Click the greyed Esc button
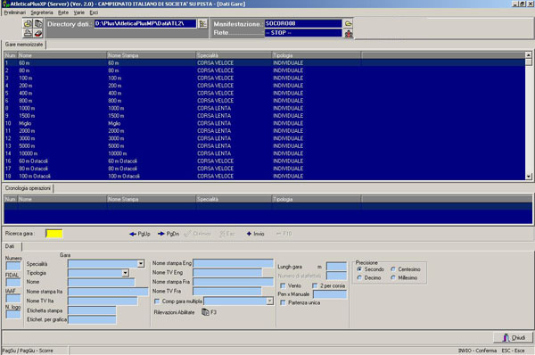This screenshot has height=355, width=535. (227, 234)
